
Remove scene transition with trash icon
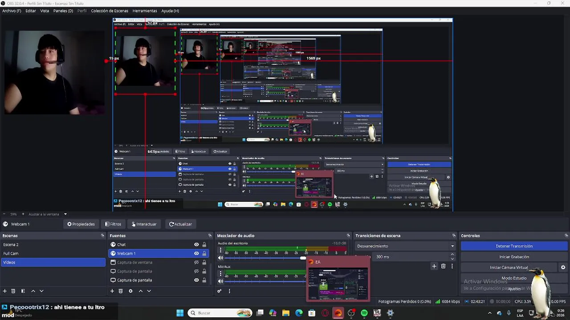pyautogui.click(x=443, y=266)
